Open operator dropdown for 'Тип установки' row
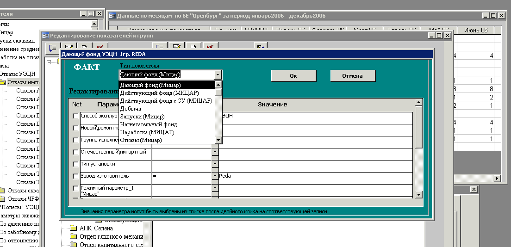The width and height of the screenshot is (511, 247). pyautogui.click(x=215, y=164)
